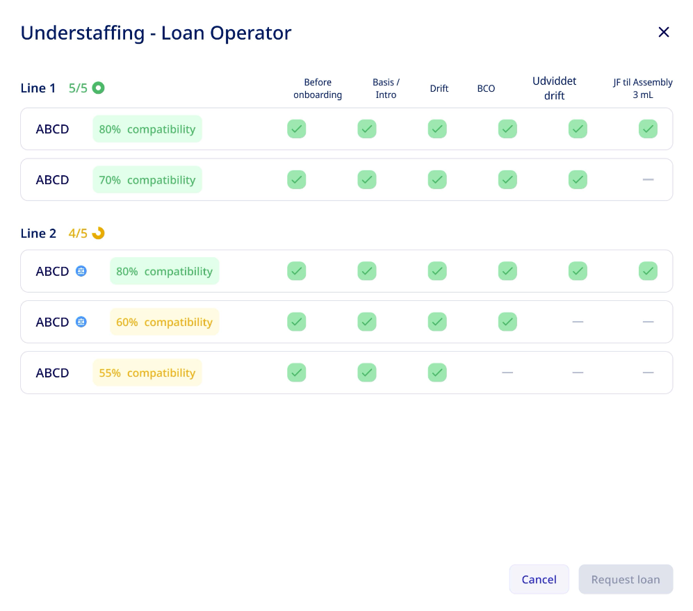Click Basis / Intro check in the 70% row
The image size is (693, 611).
[367, 179]
